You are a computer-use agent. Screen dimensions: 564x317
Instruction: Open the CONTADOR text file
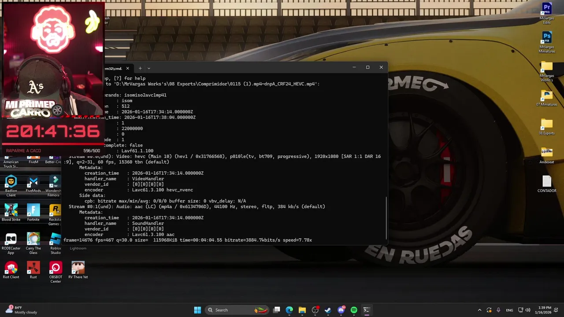[547, 184]
